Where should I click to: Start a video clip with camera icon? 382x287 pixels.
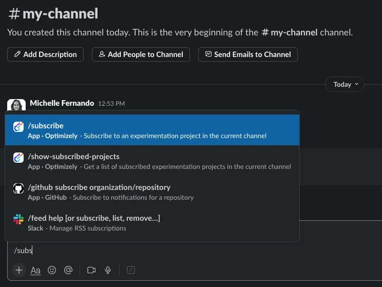point(91,270)
